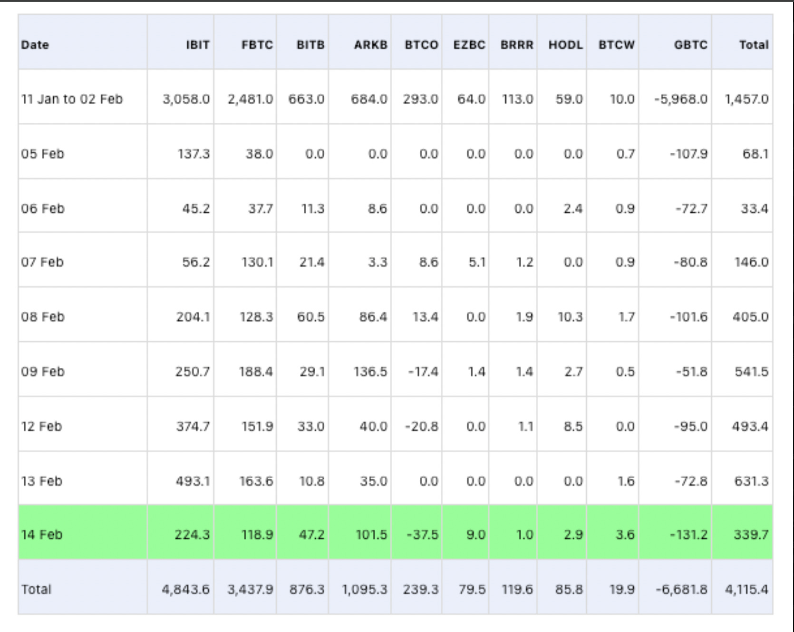The height and width of the screenshot is (632, 794).
Task: Click the total value 1,457.0
Action: (746, 99)
